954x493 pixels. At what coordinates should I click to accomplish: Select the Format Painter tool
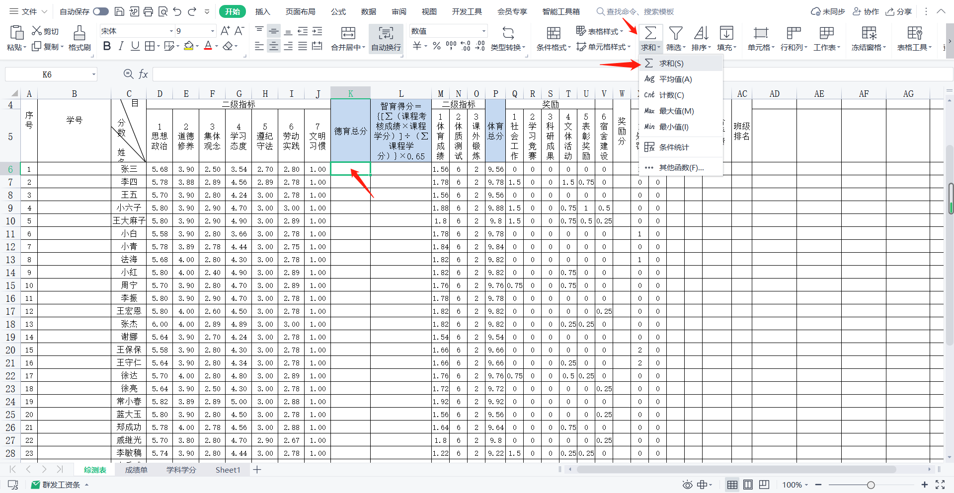click(x=79, y=38)
